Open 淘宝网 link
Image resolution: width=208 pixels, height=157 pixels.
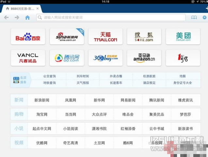42,114
